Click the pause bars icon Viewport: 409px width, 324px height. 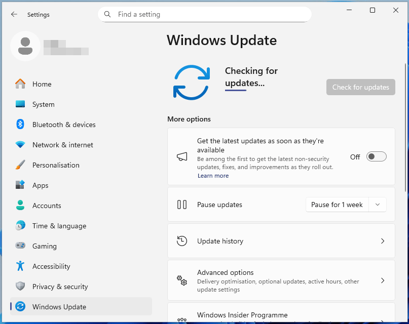pos(182,205)
